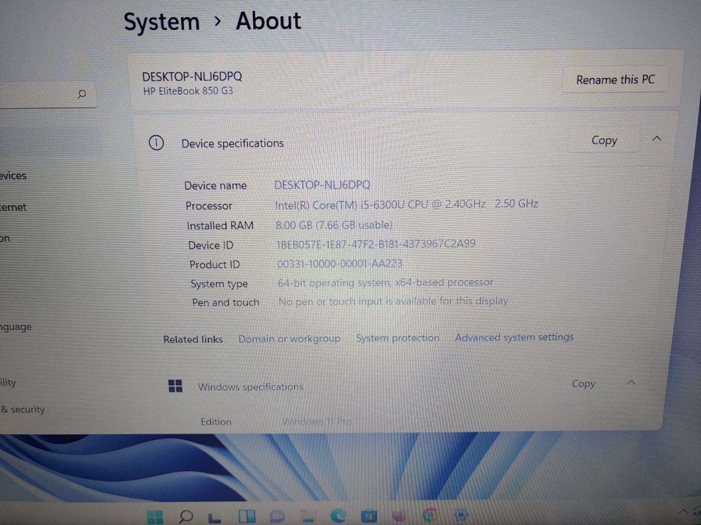Open the Bluetooth & devices sidebar item
Viewport: 701px width, 525px height.
[x=13, y=175]
